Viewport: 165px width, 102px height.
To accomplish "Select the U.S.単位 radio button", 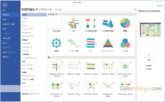I will pos(144,69).
